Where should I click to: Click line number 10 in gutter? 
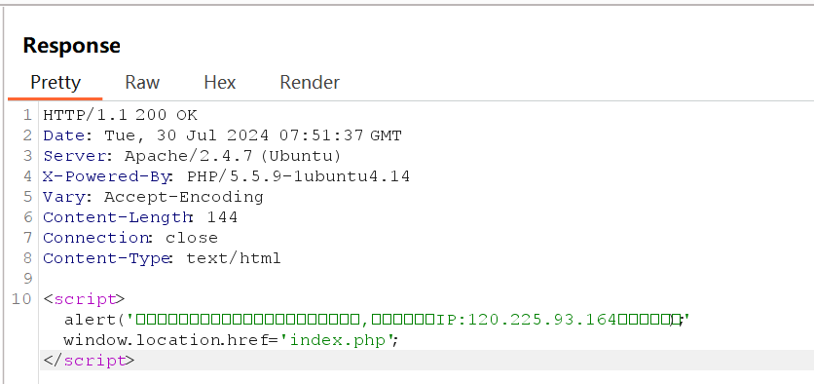tap(21, 299)
